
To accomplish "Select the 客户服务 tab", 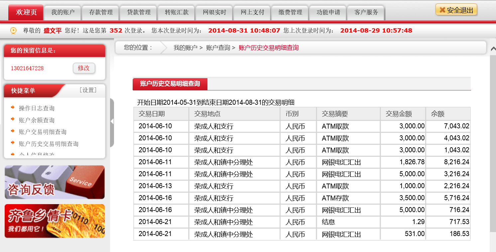I will pyautogui.click(x=366, y=12).
